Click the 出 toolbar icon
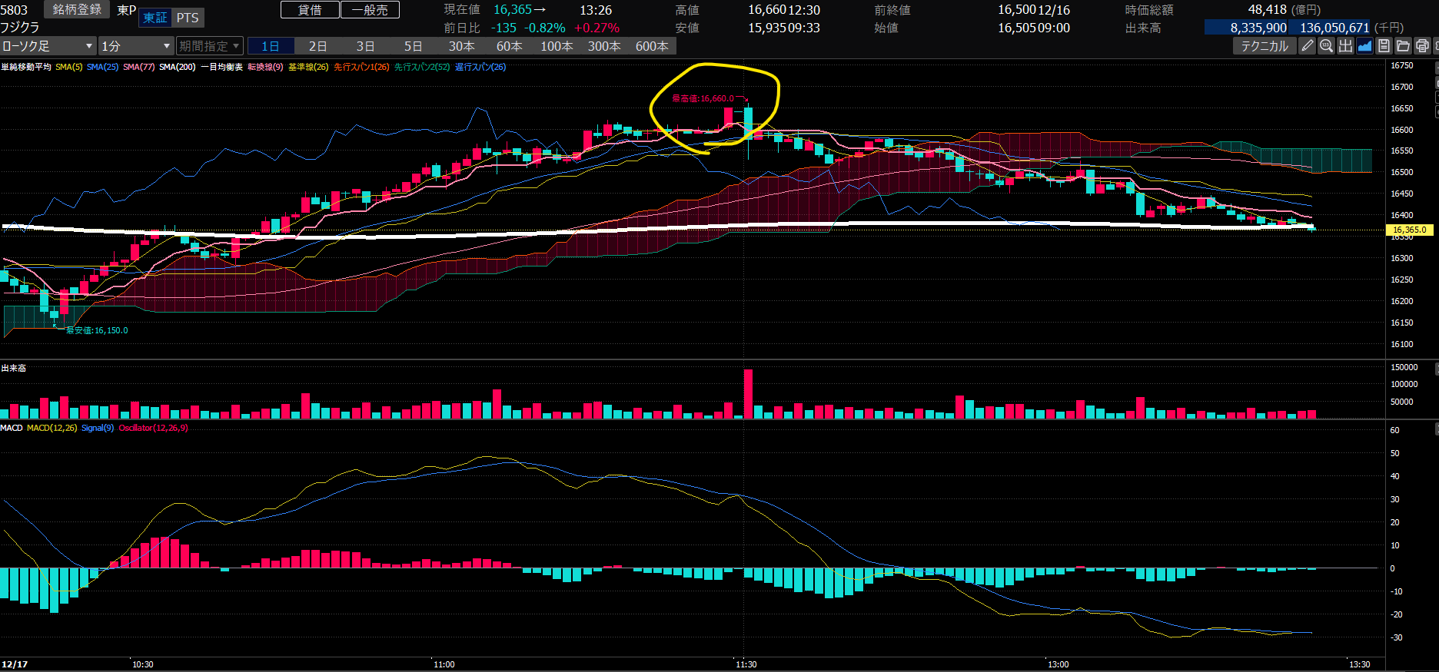Viewport: 1439px width, 672px height. pos(1345,46)
